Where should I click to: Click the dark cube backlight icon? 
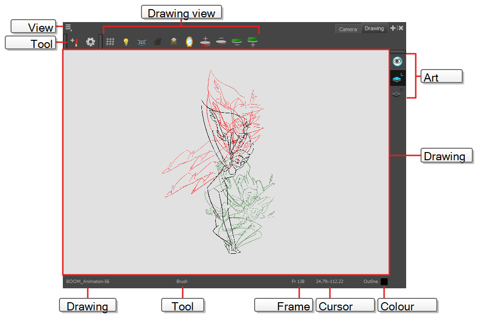157,42
